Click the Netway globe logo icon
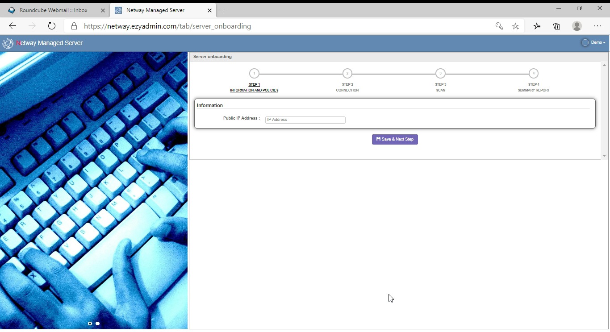The width and height of the screenshot is (610, 332). (8, 43)
